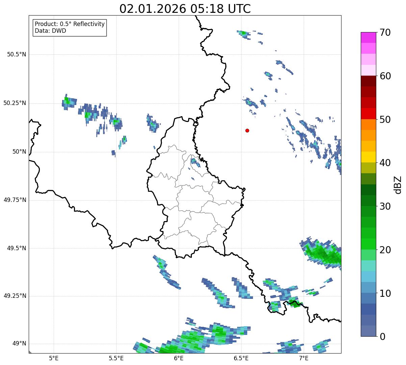Screen dimensions: 406x365
Task: Click the 6.5°E longitude label
Action: click(x=241, y=358)
